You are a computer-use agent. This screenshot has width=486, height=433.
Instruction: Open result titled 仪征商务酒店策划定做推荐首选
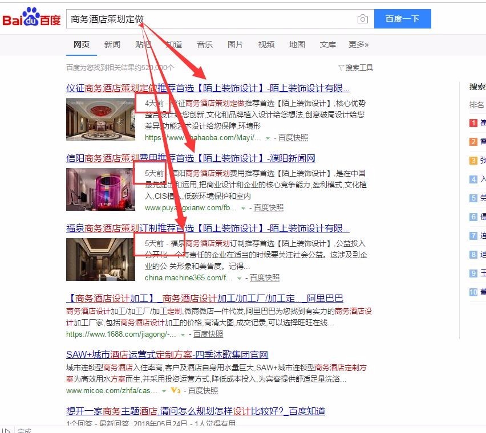208,88
